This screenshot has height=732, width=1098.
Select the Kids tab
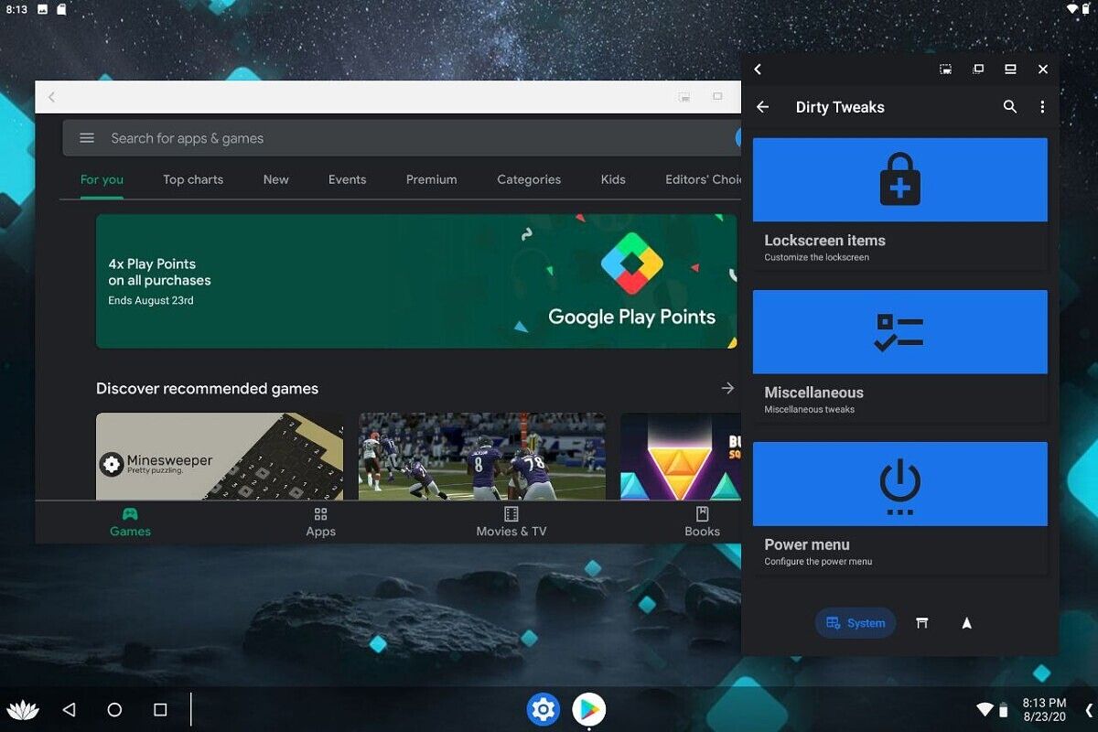613,179
